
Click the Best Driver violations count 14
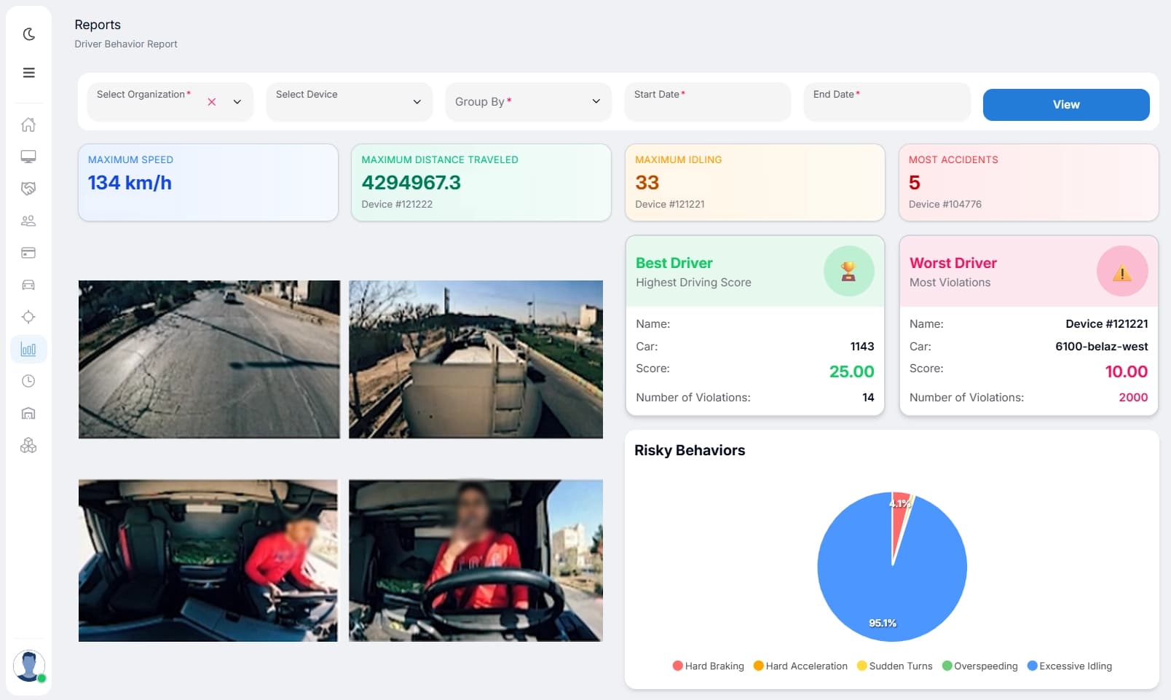[868, 398]
